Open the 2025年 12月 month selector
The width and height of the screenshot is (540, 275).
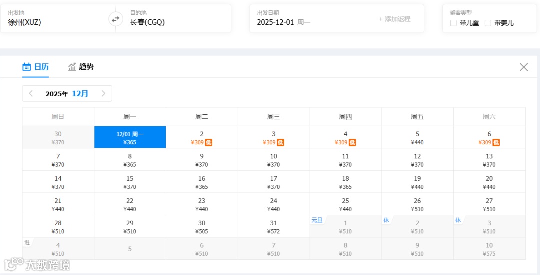(x=67, y=93)
